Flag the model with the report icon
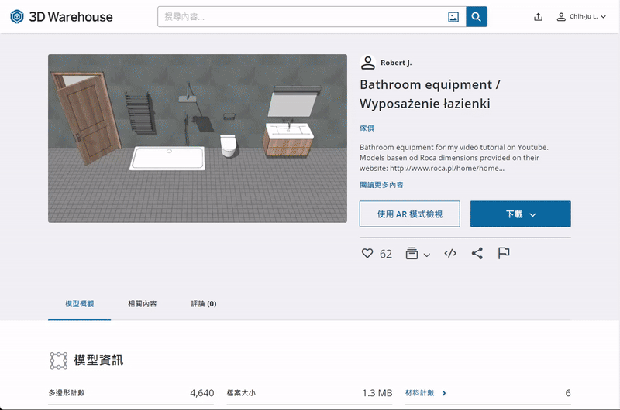 coord(503,253)
